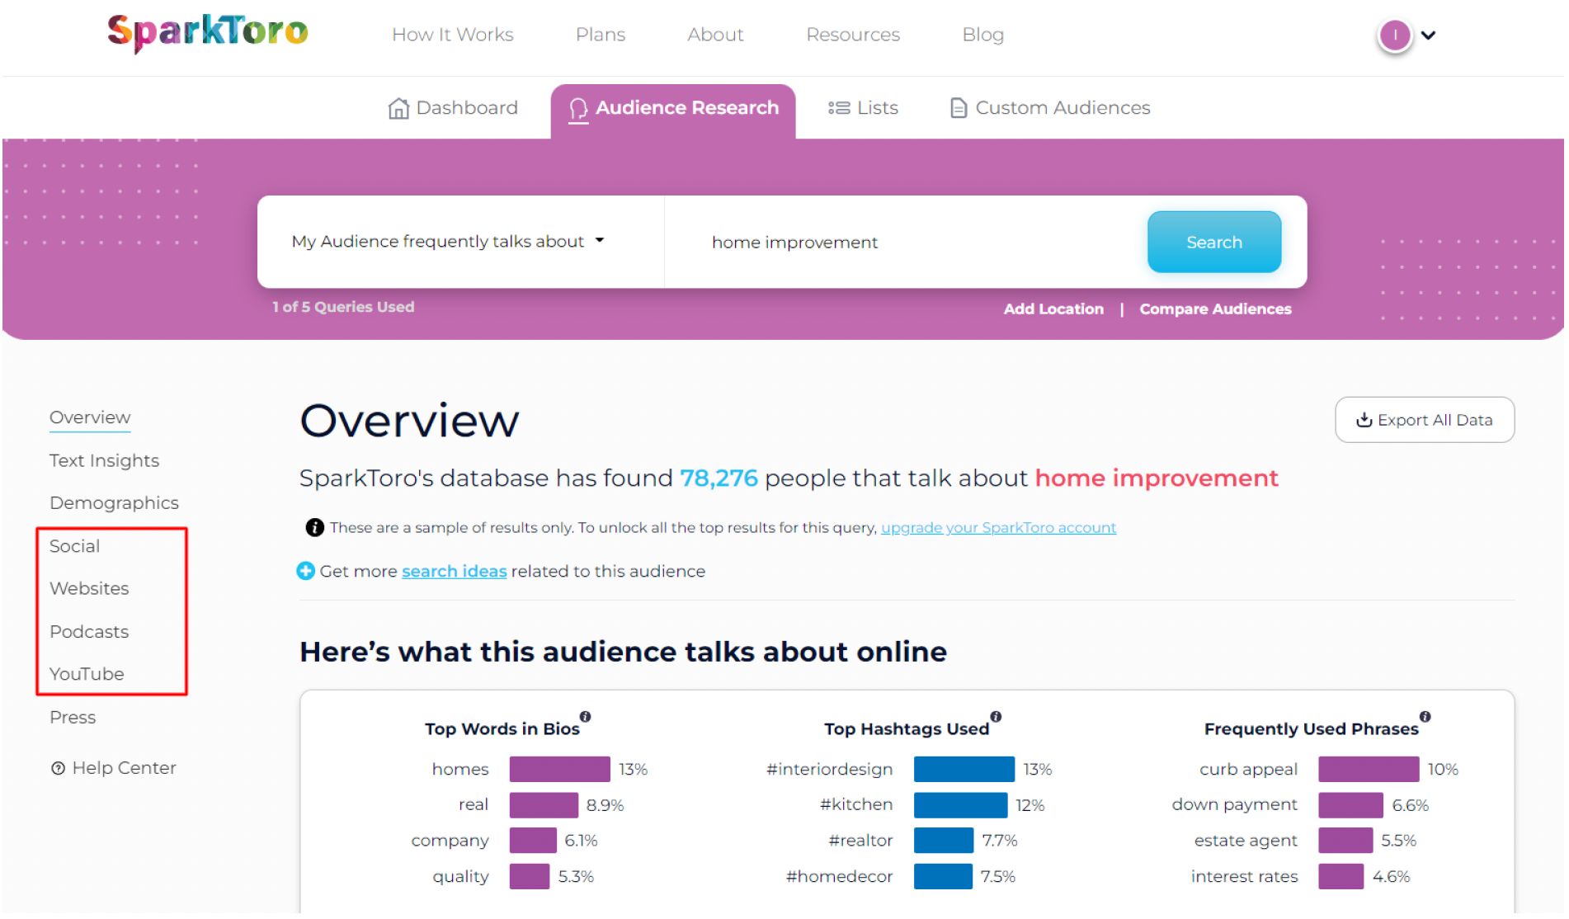The image size is (1569, 919).
Task: Click the plus icon beside Get more search ideas
Action: click(x=305, y=571)
